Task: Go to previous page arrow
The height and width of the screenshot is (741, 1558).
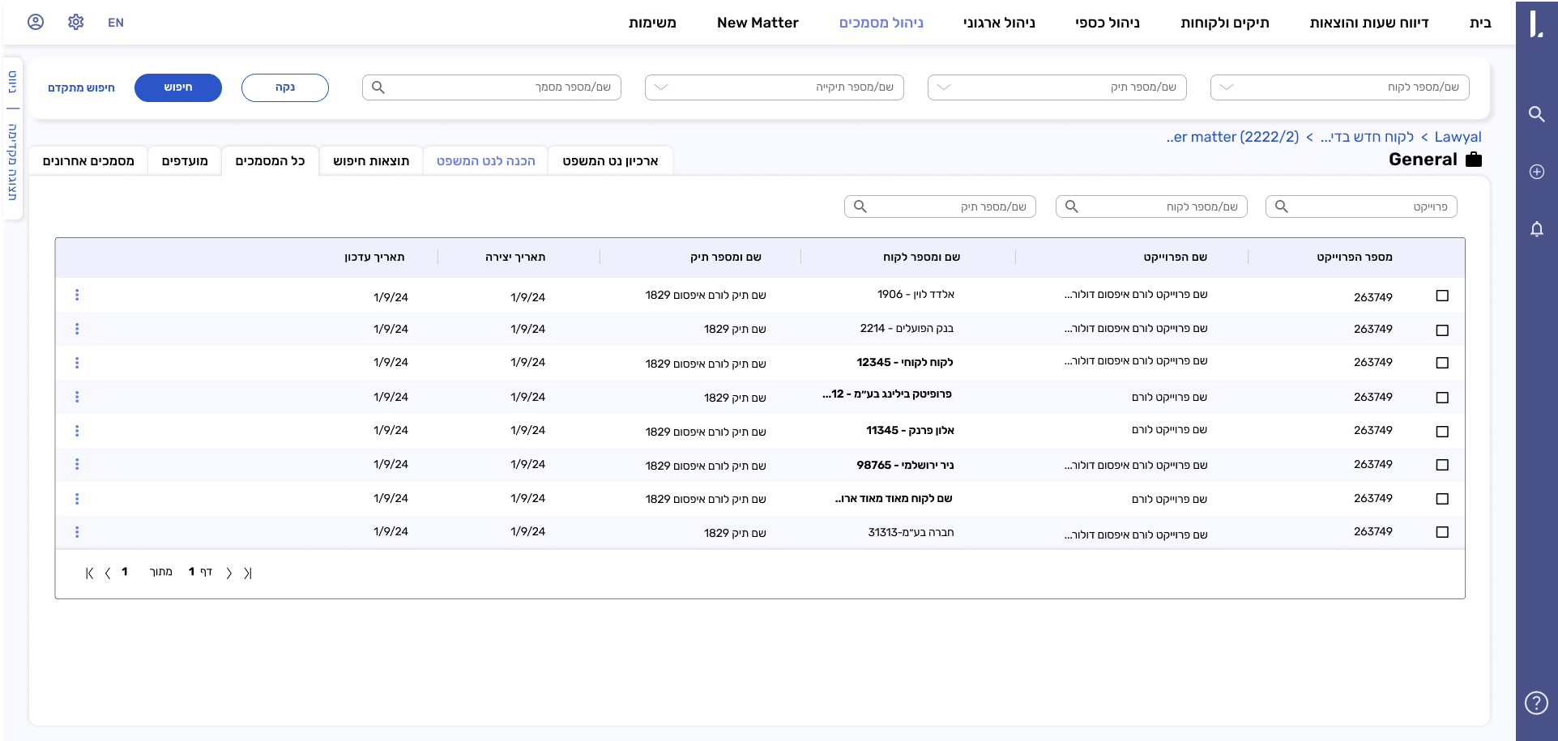Action: pos(108,573)
